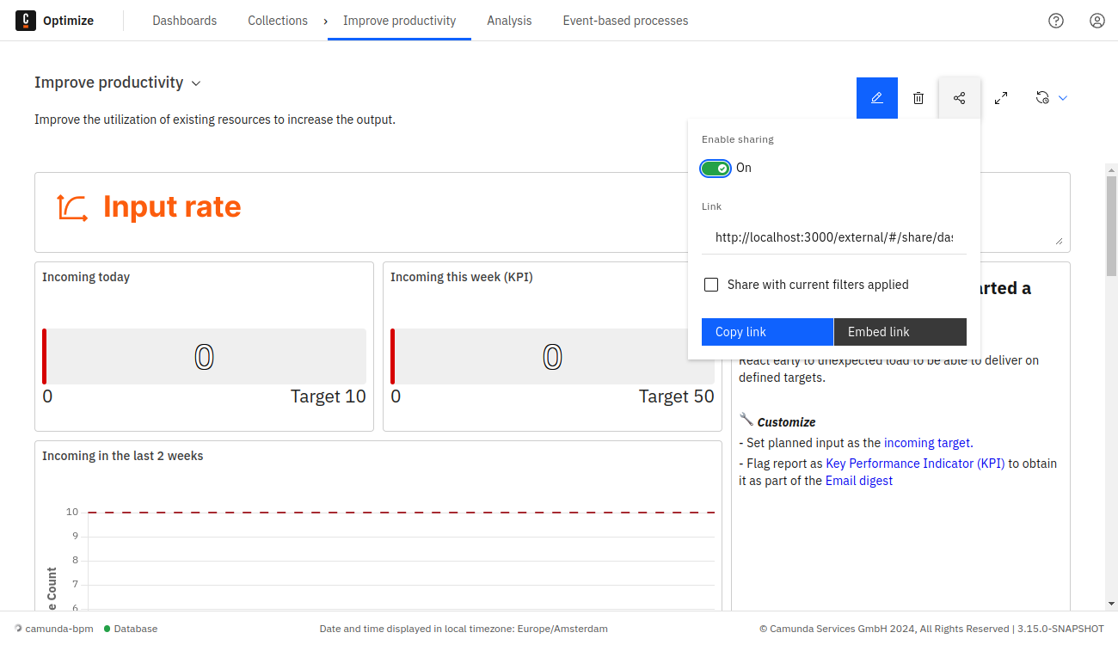The height and width of the screenshot is (645, 1118).
Task: Turn off the Enable sharing toggle
Action: click(716, 168)
